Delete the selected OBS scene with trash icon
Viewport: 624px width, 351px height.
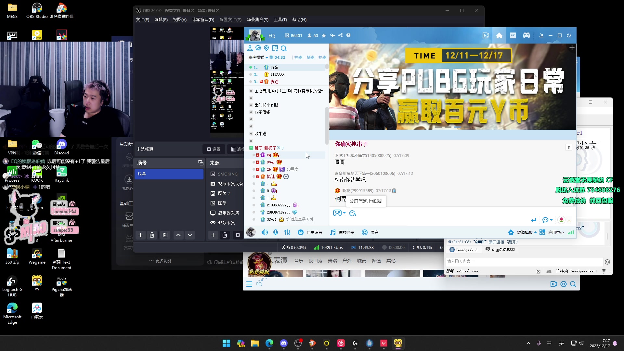[152, 235]
